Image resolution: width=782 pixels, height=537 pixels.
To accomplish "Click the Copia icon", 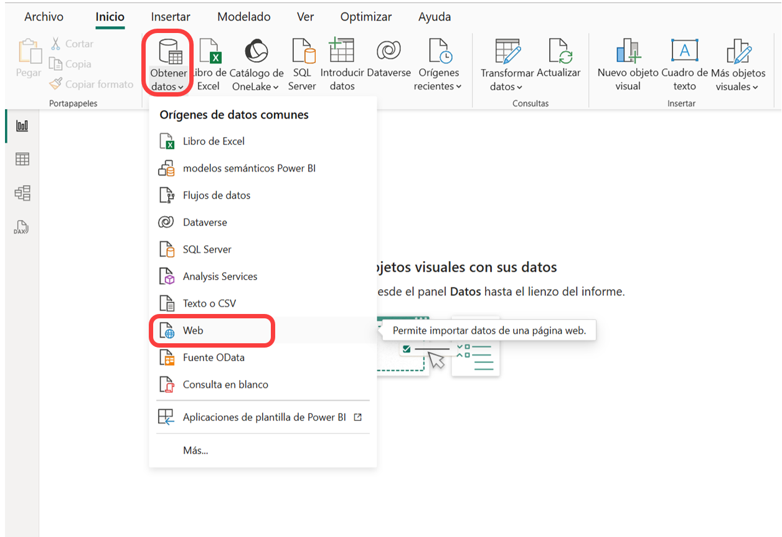I will tap(55, 64).
